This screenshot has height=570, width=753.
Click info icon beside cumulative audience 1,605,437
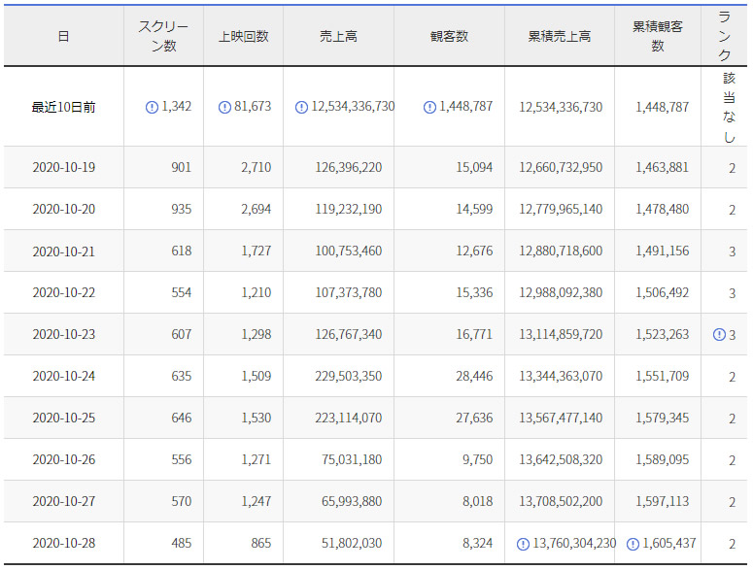(633, 545)
